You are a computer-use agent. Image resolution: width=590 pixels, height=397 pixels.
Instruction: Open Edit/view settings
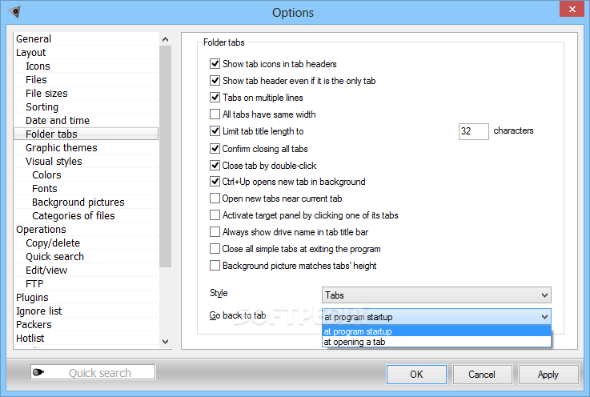click(x=86, y=271)
